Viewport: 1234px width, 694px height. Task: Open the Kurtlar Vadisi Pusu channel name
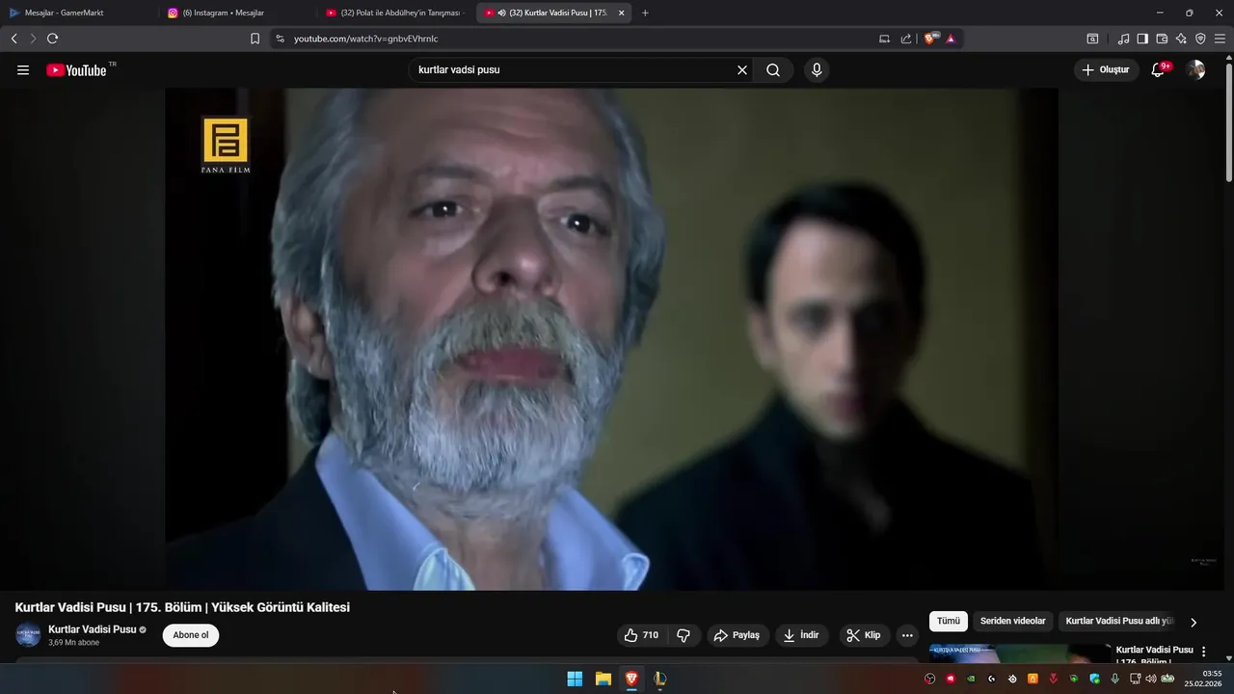(x=93, y=629)
